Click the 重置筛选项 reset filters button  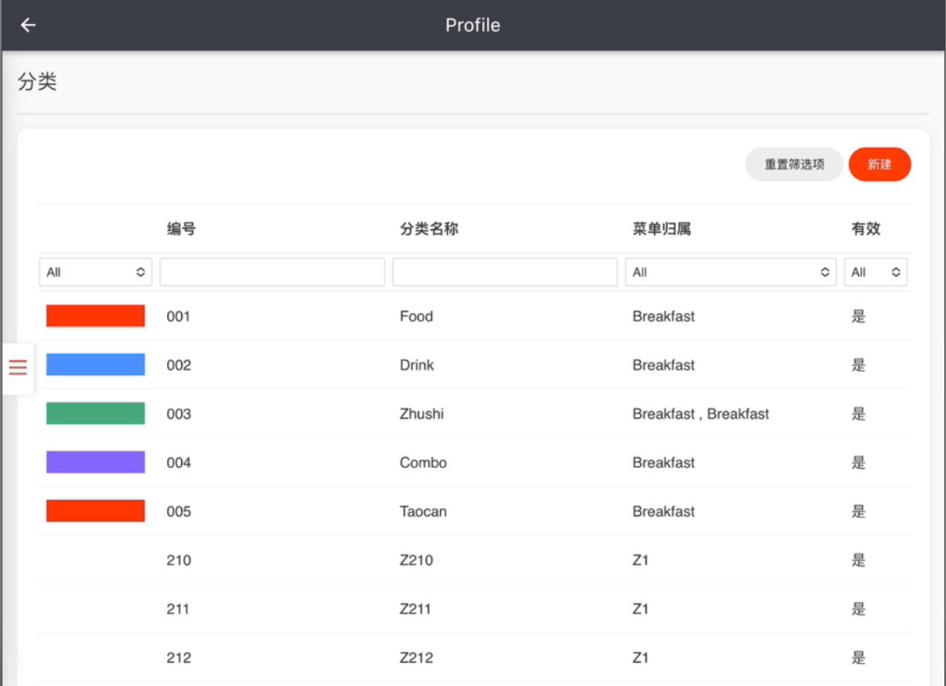(x=794, y=165)
